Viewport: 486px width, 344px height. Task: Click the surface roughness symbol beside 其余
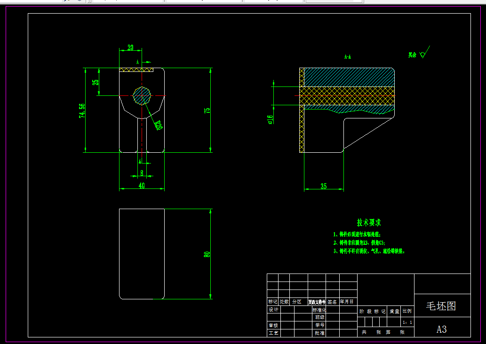coord(425,52)
